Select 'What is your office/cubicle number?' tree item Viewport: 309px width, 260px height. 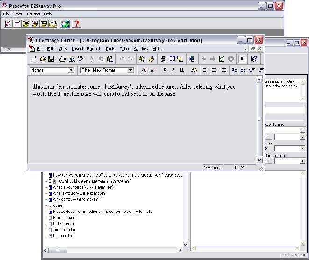pos(83,187)
